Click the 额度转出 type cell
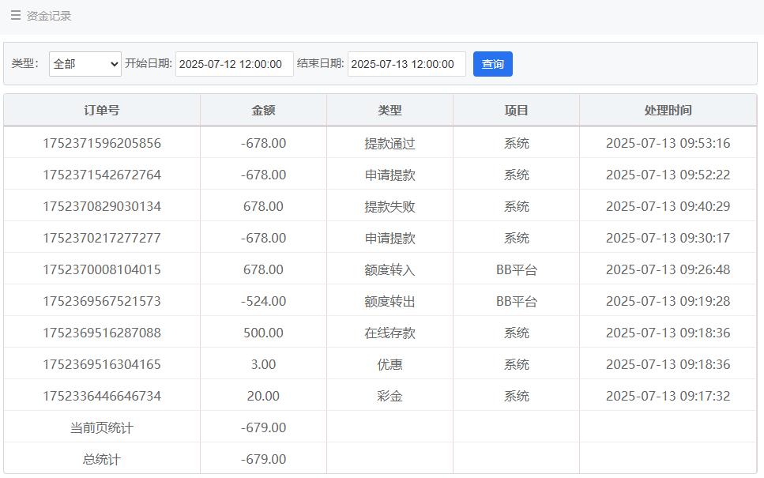This screenshot has width=764, height=478. [x=390, y=301]
